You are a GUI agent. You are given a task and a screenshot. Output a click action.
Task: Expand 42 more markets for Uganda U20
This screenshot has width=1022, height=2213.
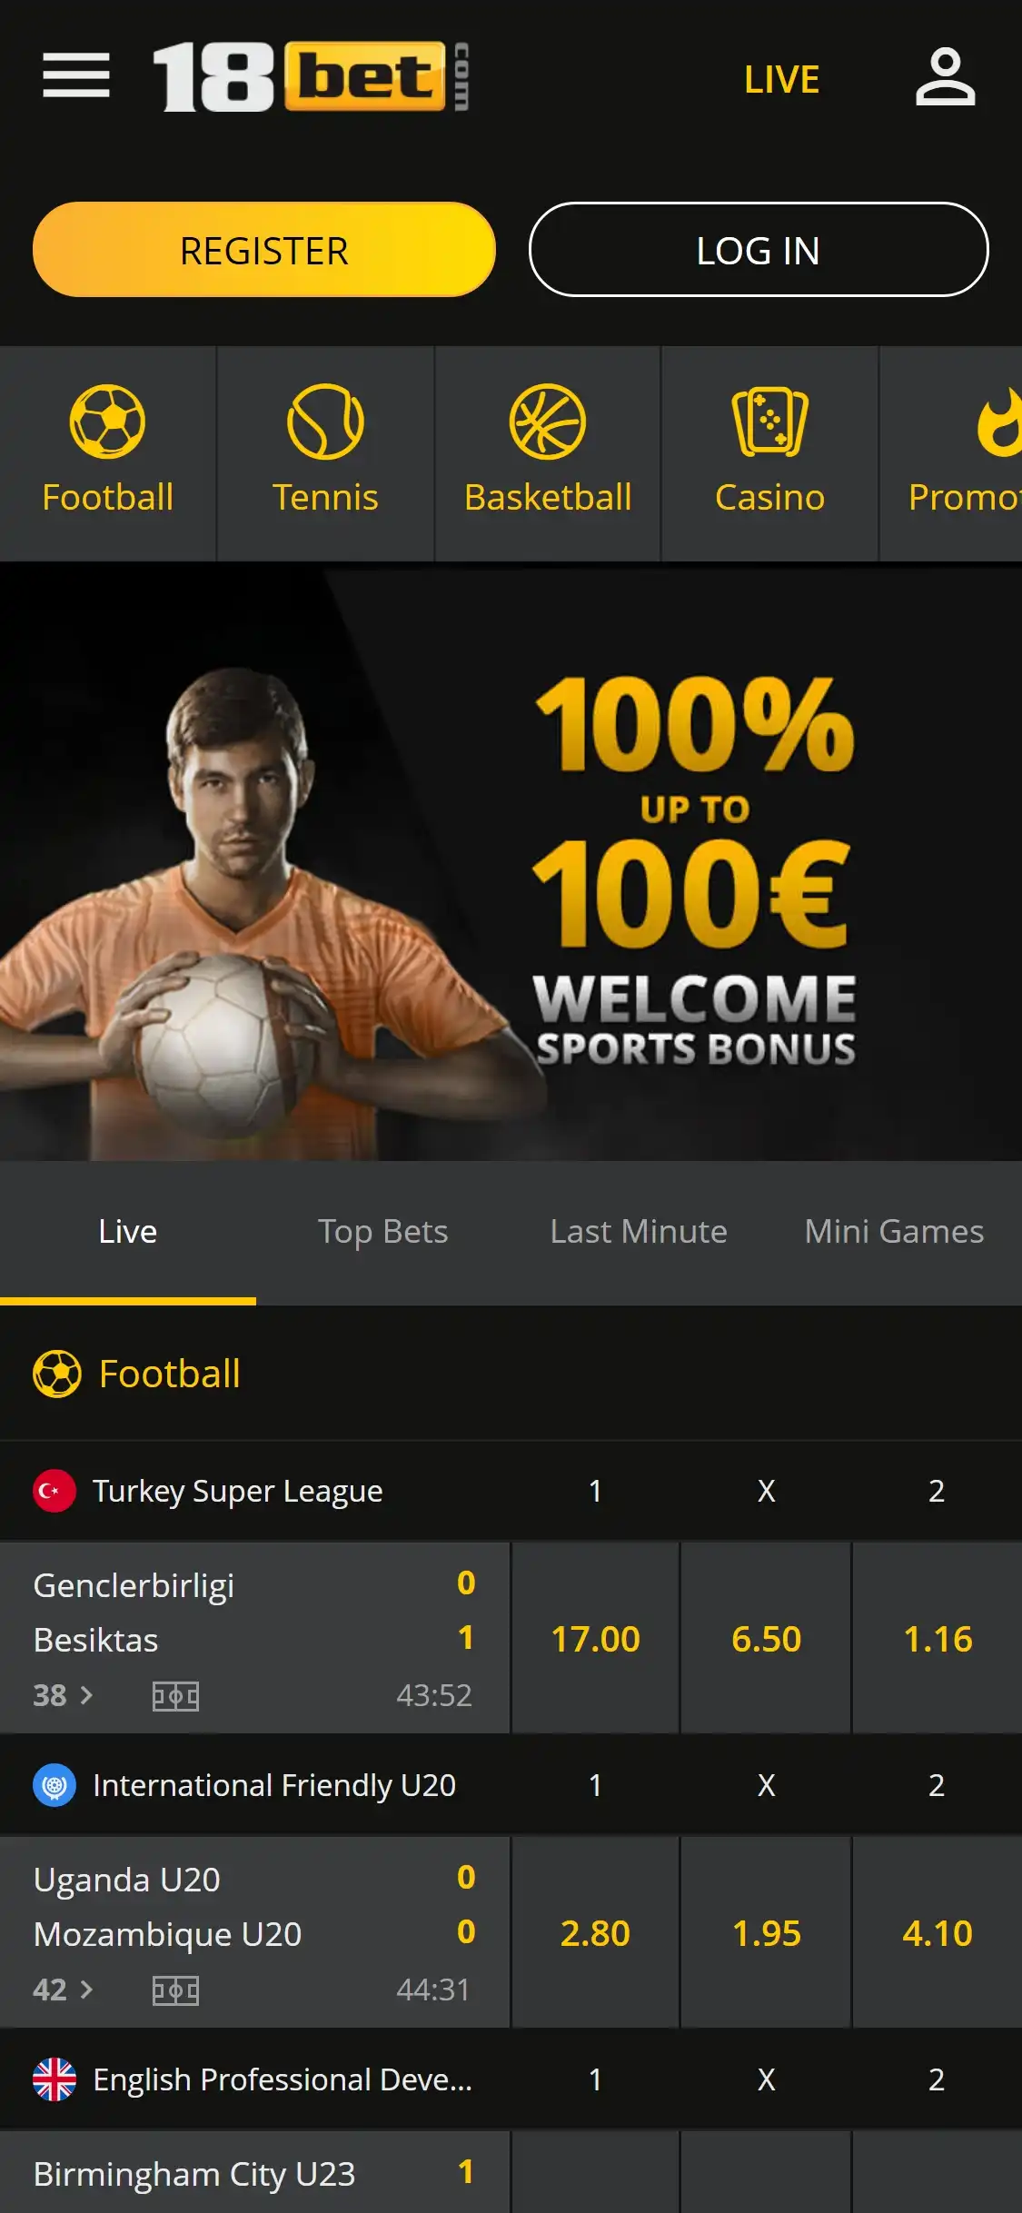tap(63, 1990)
